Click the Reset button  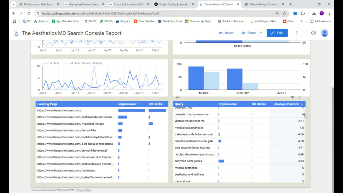point(226,33)
